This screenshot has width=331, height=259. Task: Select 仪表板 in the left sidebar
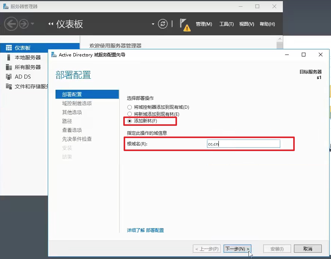[40, 48]
